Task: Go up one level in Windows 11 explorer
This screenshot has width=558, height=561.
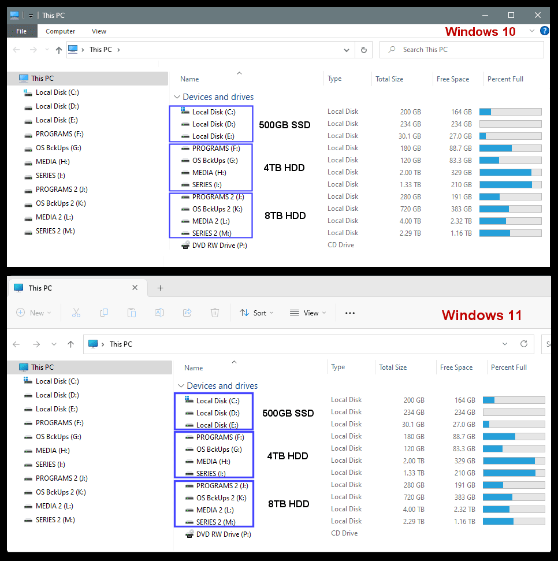Action: click(71, 344)
